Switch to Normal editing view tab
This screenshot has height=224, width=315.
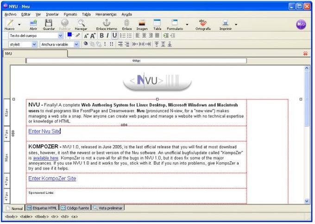[x=14, y=208]
